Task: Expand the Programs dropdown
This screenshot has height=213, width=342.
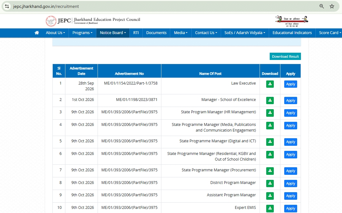Action: [82, 33]
